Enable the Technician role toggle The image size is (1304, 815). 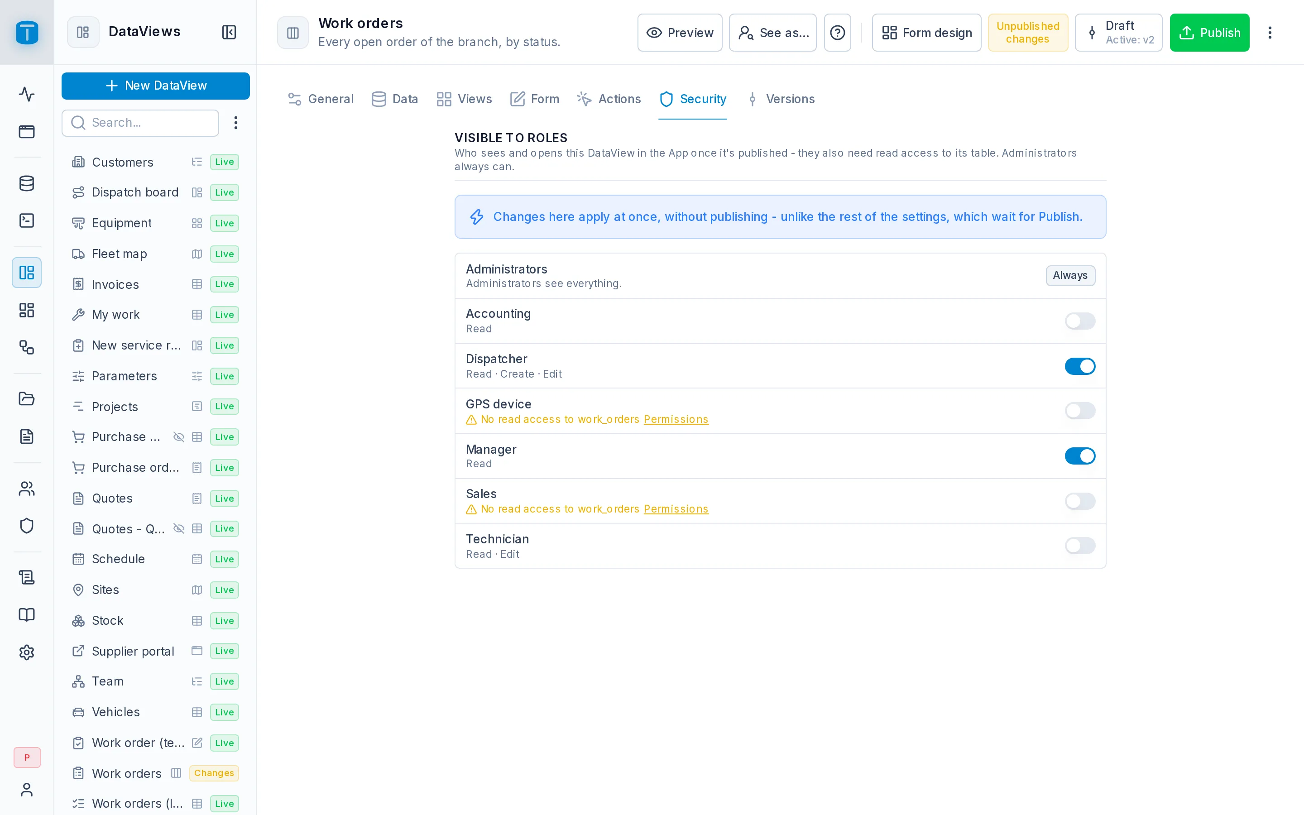(1080, 546)
